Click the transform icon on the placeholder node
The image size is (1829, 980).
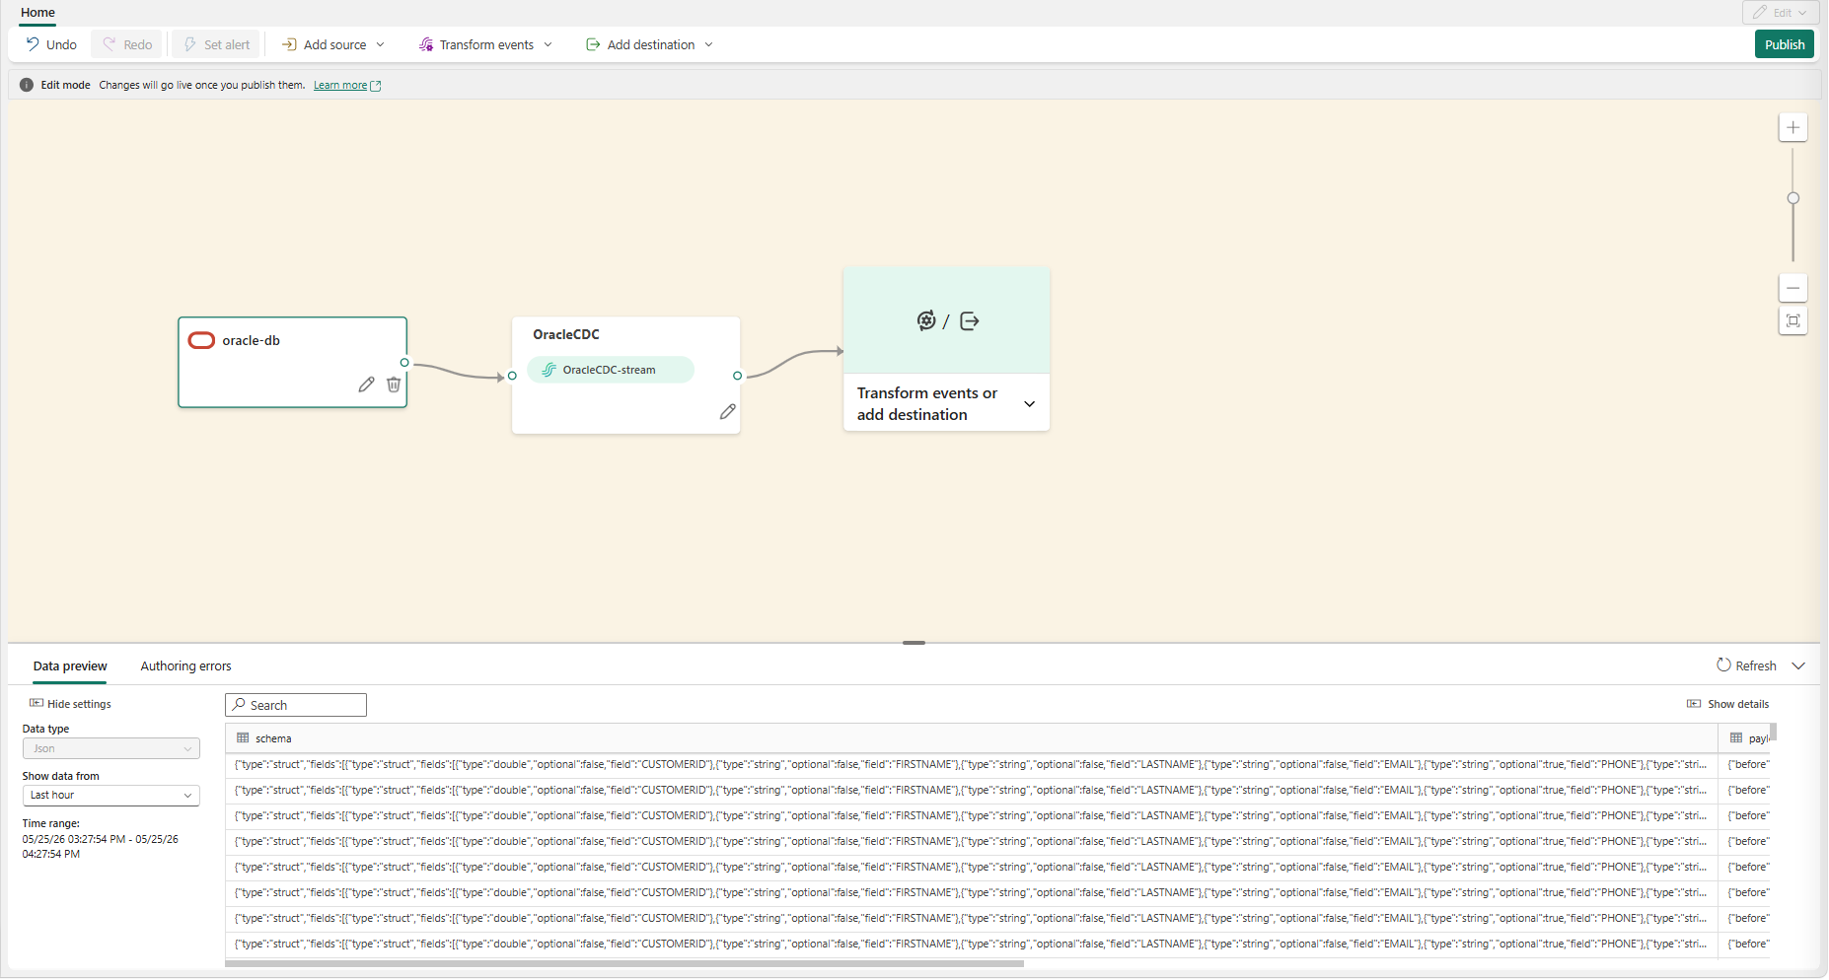(925, 320)
